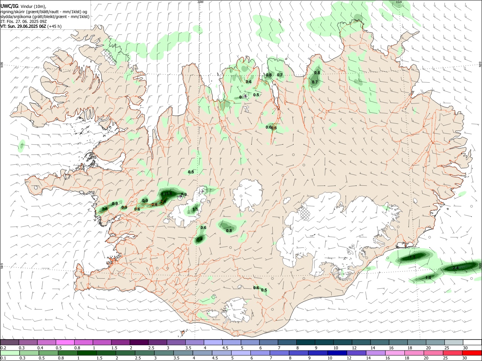Click the lavender 4 swatch in top snow legend
Viewport: 482px width, 361px height.
(x=213, y=342)
